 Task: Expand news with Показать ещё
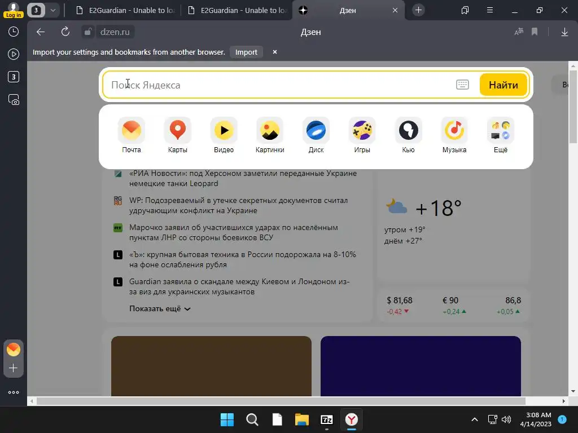pos(160,308)
